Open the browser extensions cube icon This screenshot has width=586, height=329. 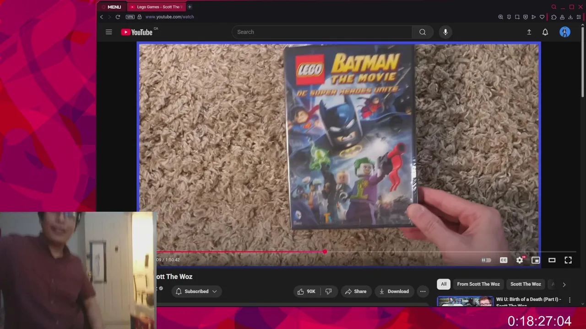click(x=553, y=17)
